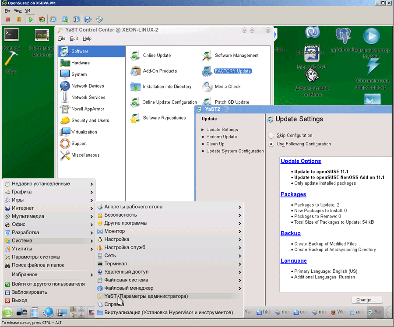
Task: Revert to snapshot icon in toolbar
Action: point(65,19)
